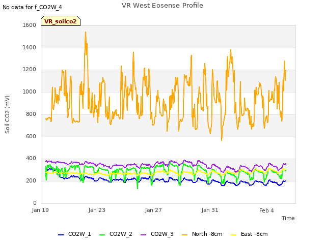The width and height of the screenshot is (326, 244).
Task: Click the Time axis label
Action: point(288,218)
